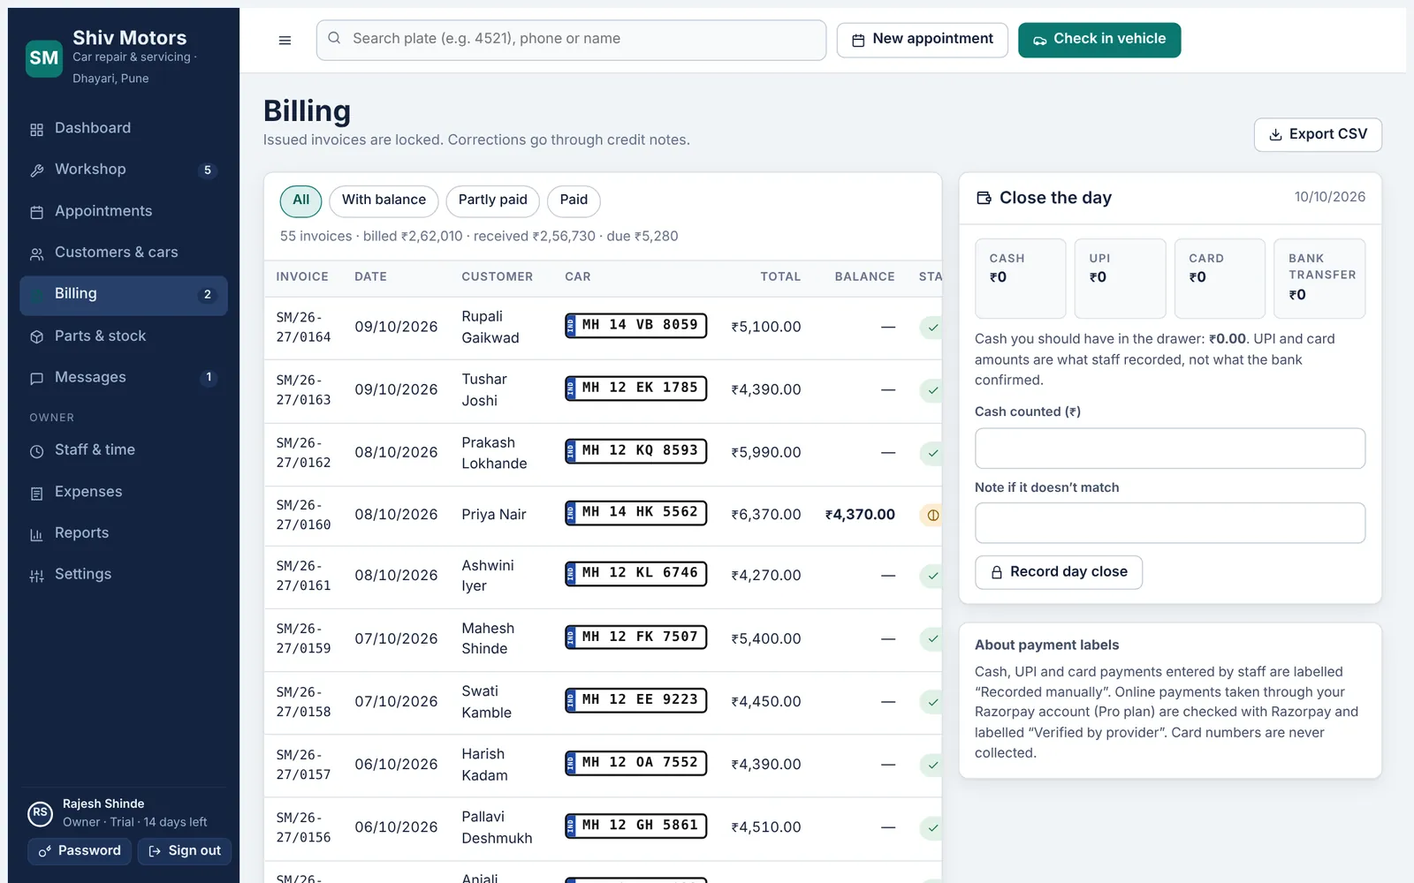Click the Password button

coord(80,851)
